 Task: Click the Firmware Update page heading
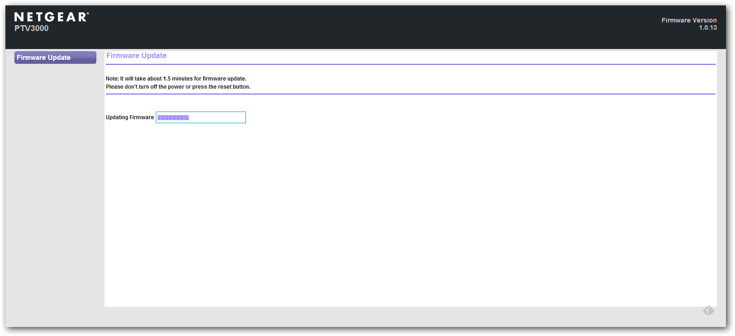136,56
